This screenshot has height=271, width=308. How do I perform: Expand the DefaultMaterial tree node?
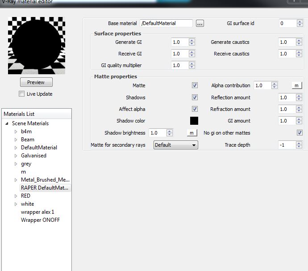pyautogui.click(x=16, y=148)
